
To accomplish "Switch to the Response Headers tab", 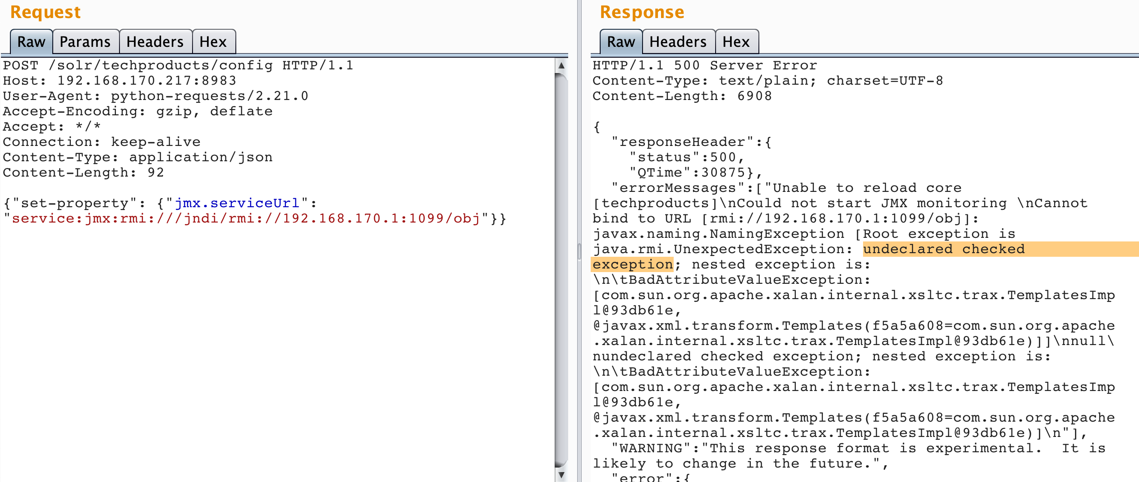I will point(678,42).
